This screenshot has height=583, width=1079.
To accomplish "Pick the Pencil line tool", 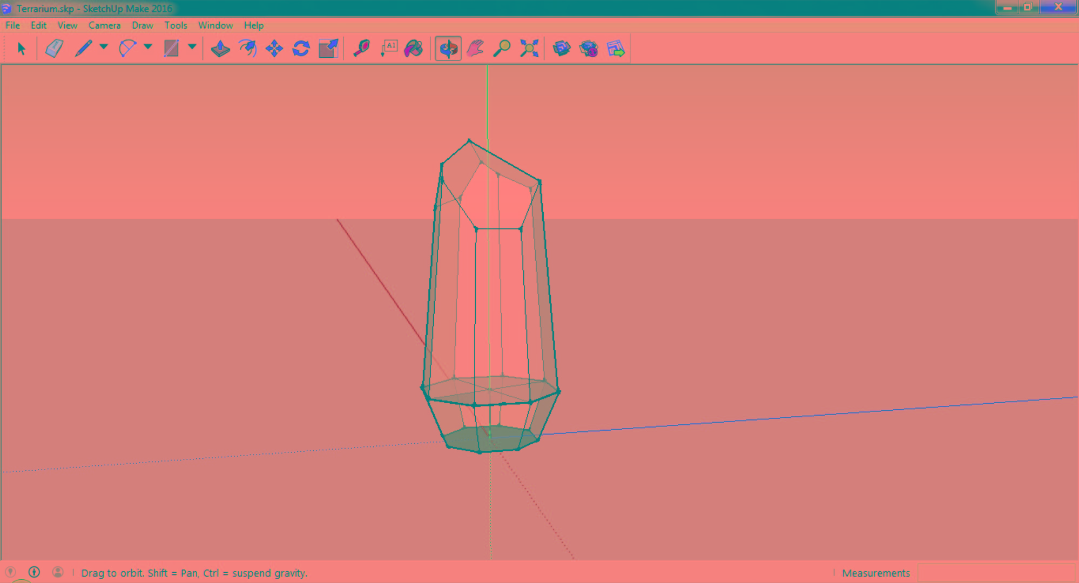I will [x=83, y=49].
